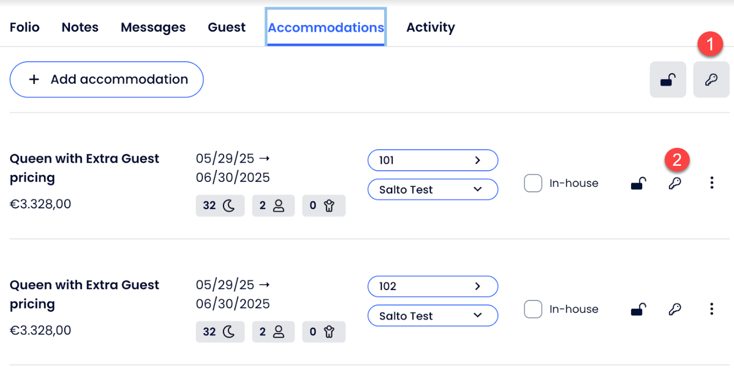Click the padlock icon for room 102
Screen dimensions: 734x368
tap(638, 309)
